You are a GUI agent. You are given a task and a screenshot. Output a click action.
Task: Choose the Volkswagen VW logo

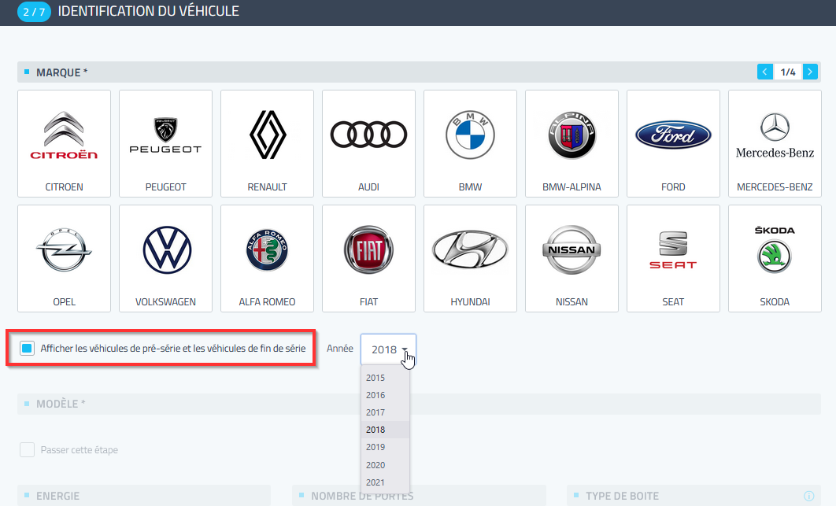click(x=167, y=250)
